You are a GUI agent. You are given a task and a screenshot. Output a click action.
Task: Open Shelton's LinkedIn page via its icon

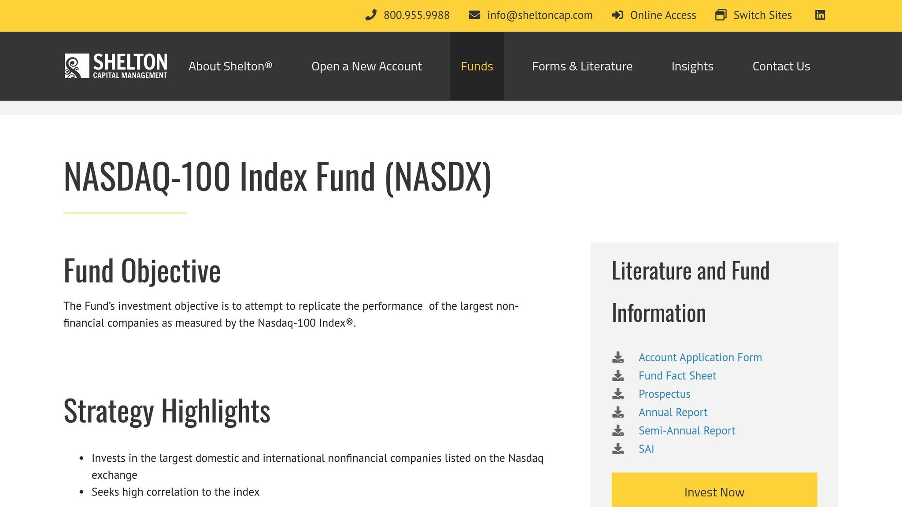(821, 15)
